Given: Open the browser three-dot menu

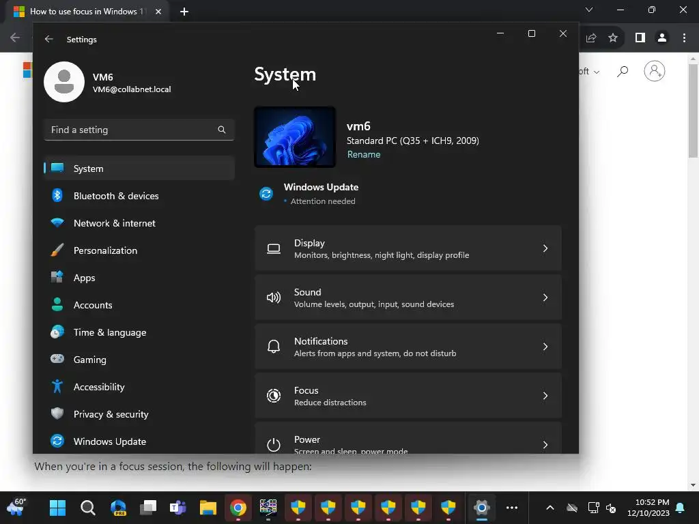Looking at the screenshot, I should click(x=684, y=38).
